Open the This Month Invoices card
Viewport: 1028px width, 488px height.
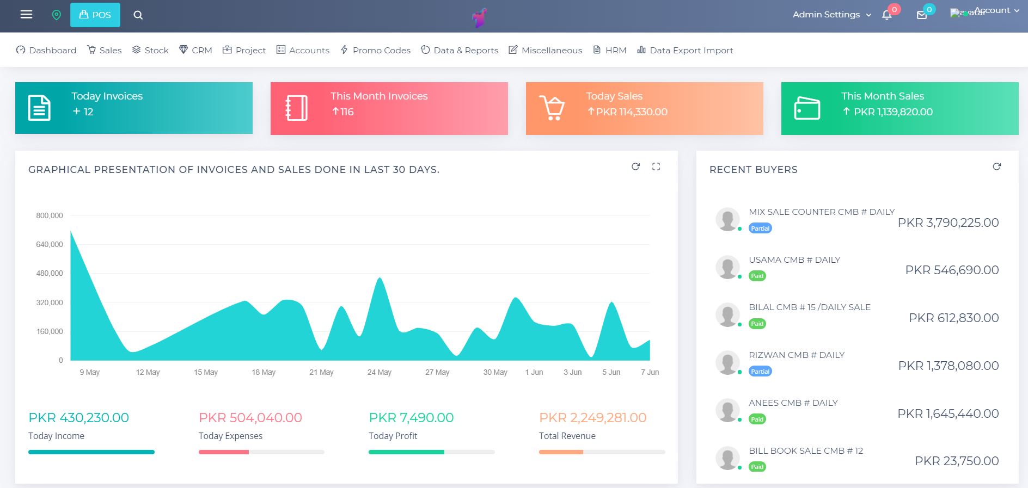click(389, 108)
